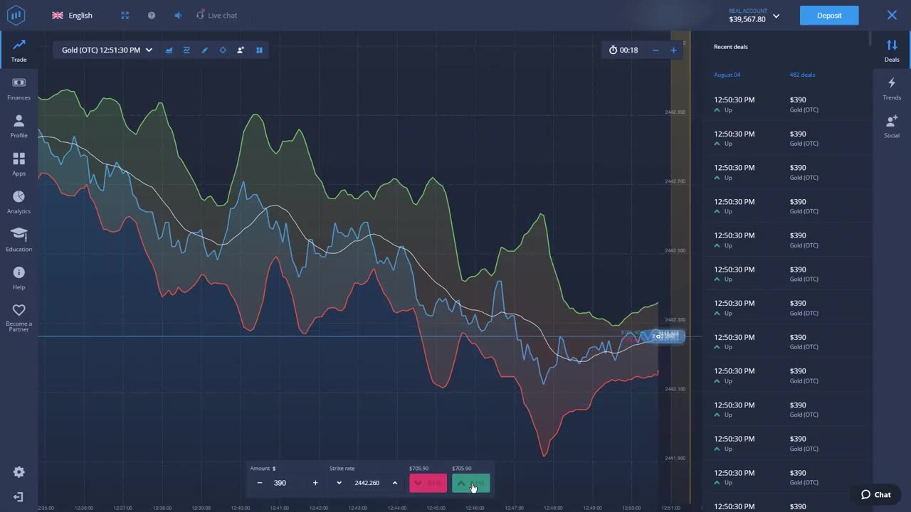Viewport: 911px width, 512px height.
Task: Click the 482 deals count label
Action: (x=802, y=75)
